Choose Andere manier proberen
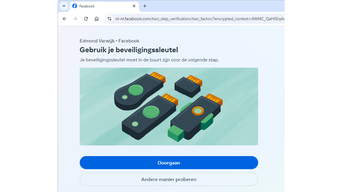 (169, 179)
